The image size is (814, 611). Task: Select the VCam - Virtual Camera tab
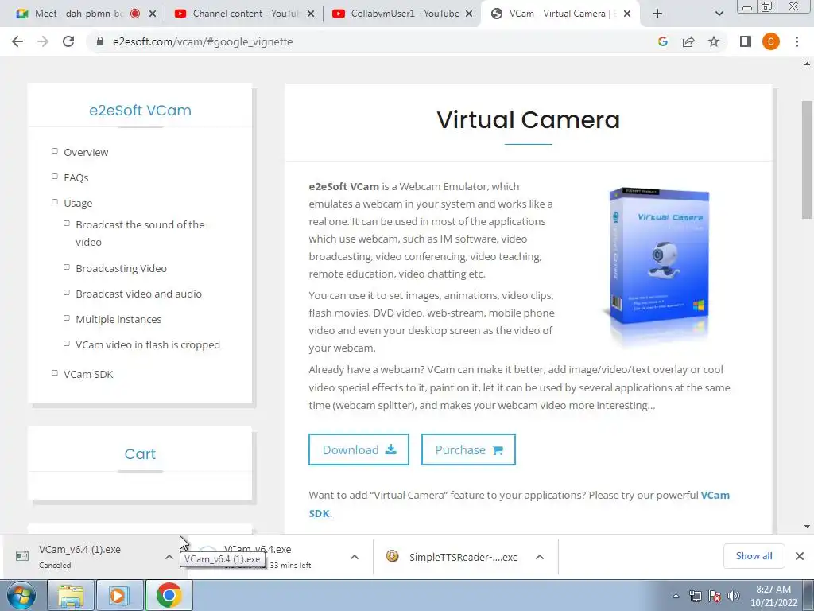(x=560, y=14)
